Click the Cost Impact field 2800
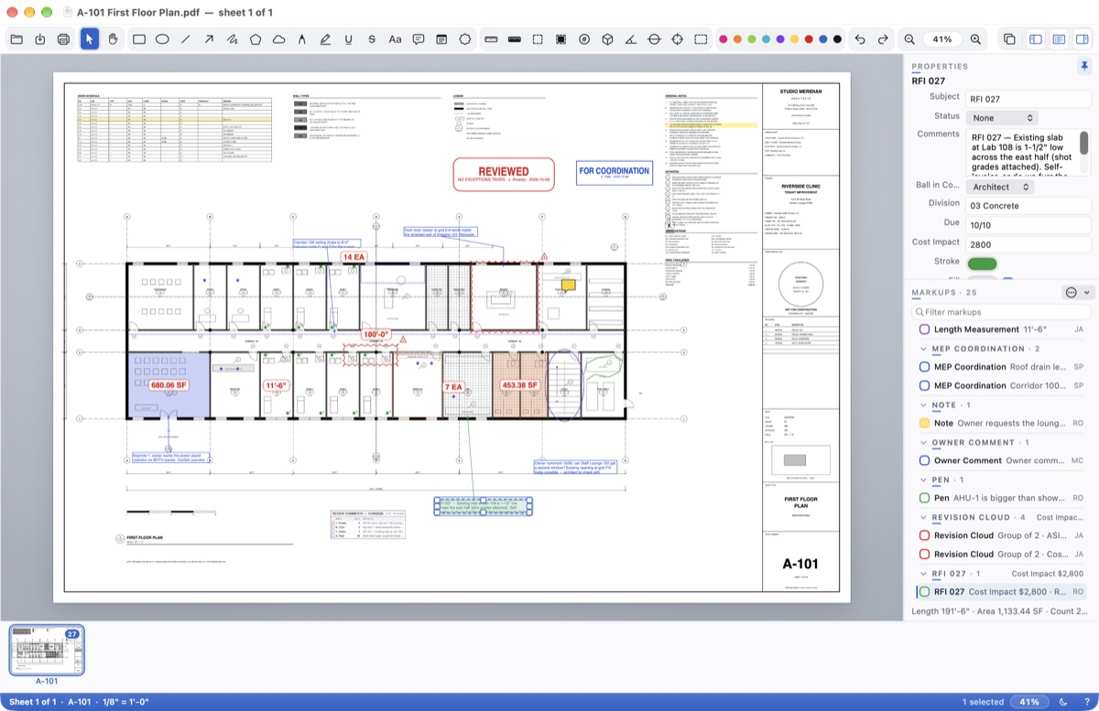 [x=1028, y=242]
